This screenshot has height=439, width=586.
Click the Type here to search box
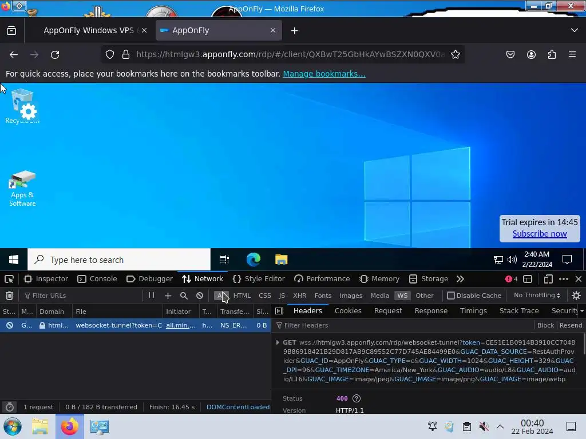pyautogui.click(x=119, y=260)
